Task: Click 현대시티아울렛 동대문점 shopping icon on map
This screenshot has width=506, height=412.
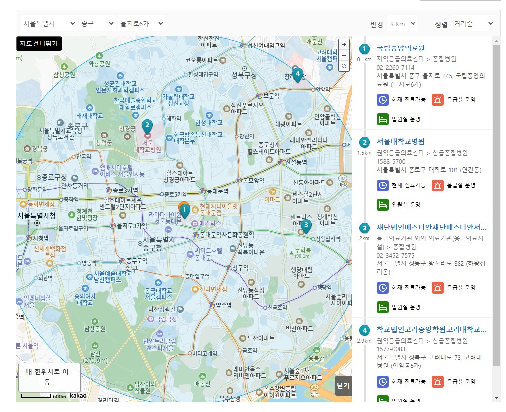Action: 195,210
